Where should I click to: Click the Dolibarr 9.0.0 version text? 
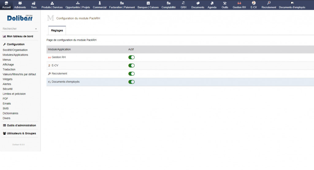pos(18,145)
